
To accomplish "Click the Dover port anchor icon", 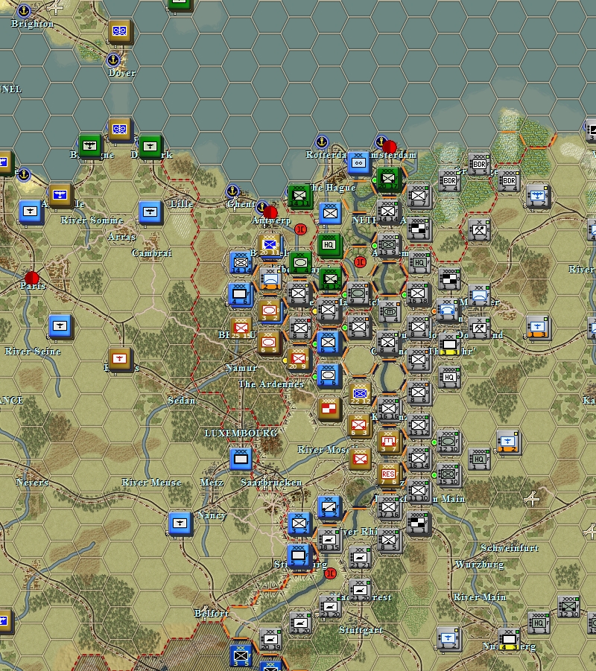I will pos(113,60).
